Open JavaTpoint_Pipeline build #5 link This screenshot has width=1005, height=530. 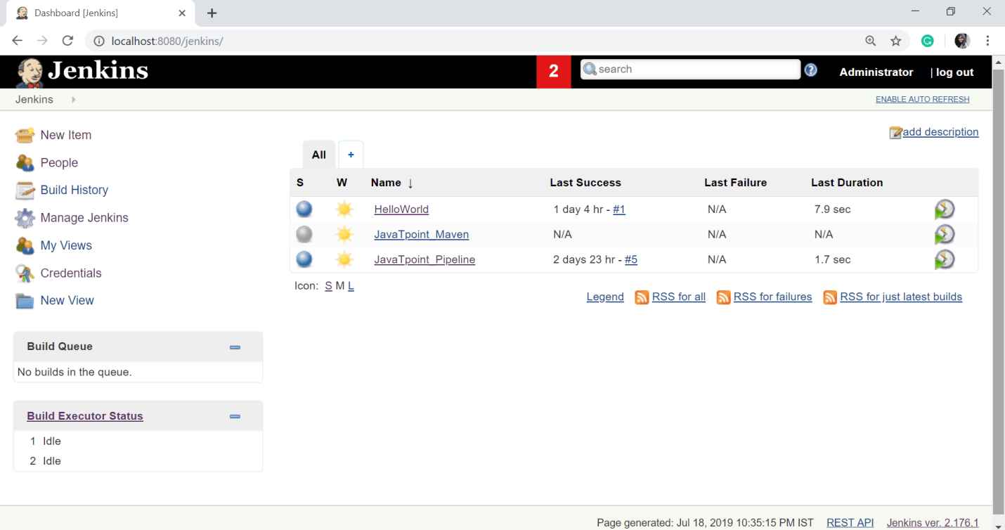click(631, 259)
